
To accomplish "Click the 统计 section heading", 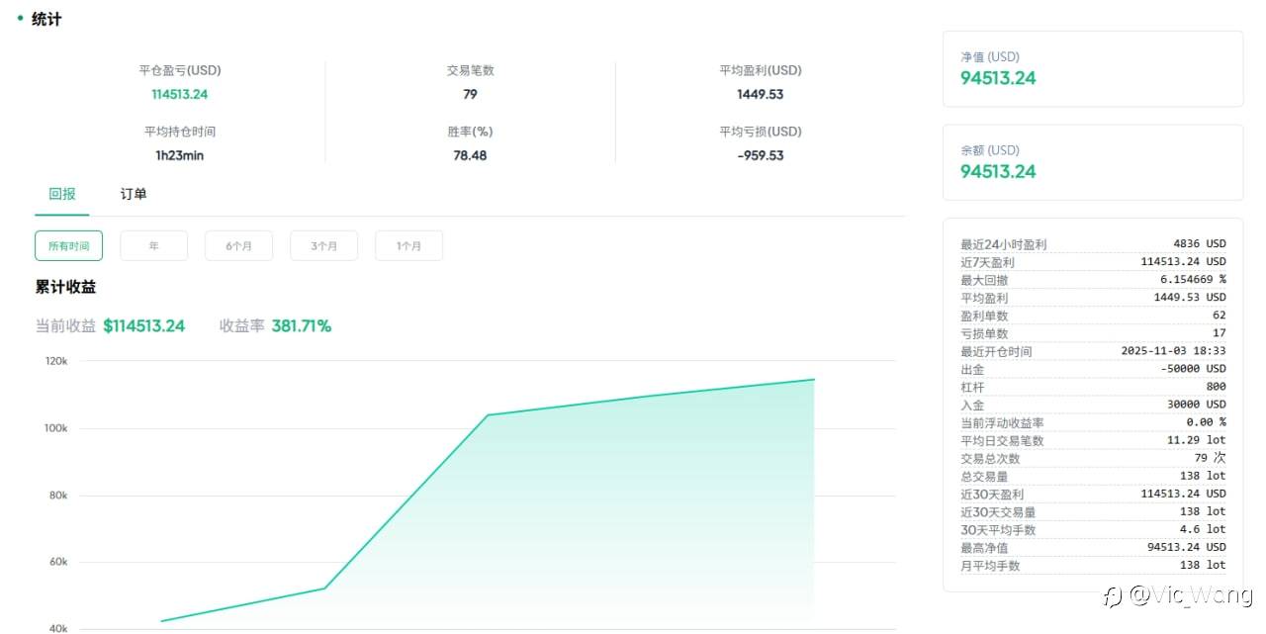I will [x=46, y=19].
